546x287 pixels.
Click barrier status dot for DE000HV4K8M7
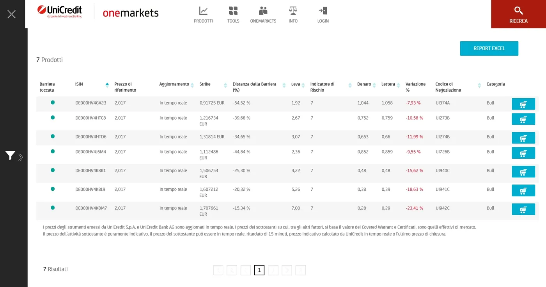point(53,207)
